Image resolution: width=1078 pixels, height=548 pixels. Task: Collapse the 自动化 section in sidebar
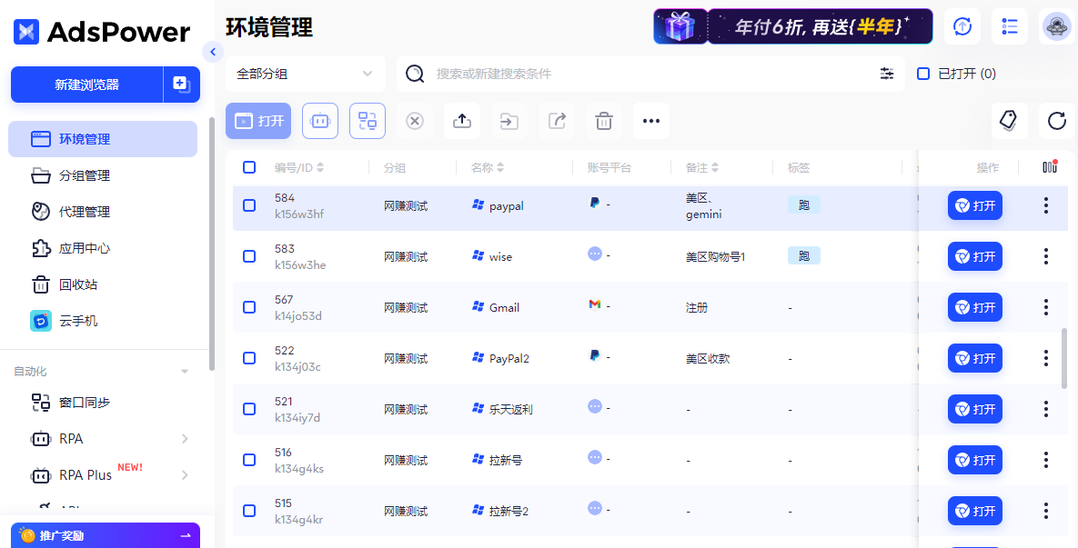click(185, 371)
